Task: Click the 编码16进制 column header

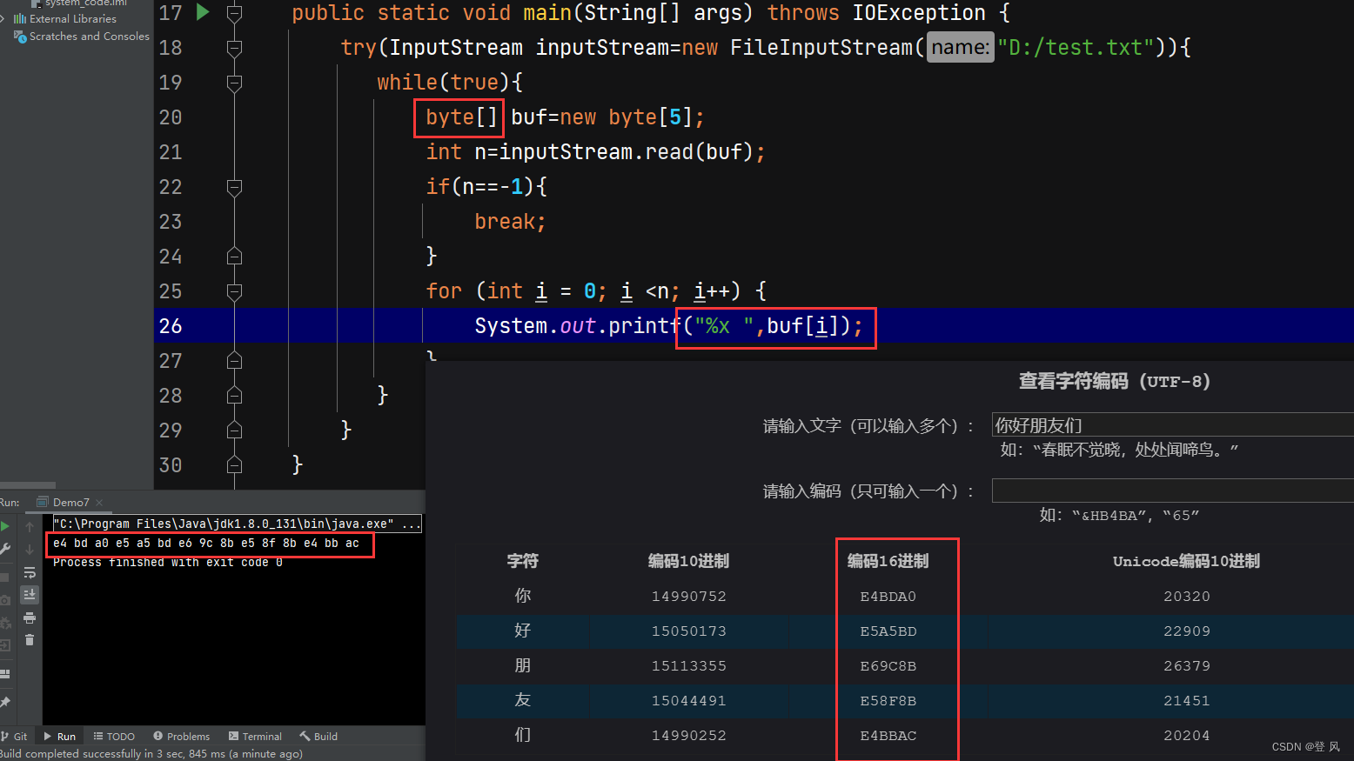Action: point(888,561)
